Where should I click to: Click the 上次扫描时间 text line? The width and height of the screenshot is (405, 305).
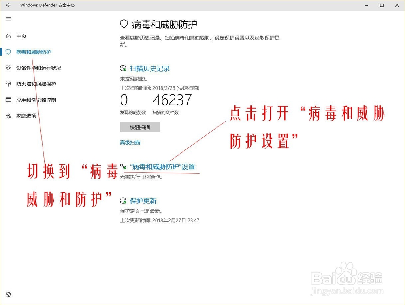(x=160, y=88)
